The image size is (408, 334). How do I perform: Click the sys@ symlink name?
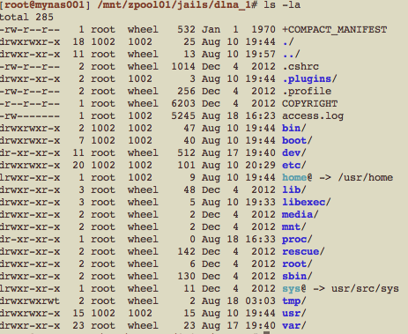click(x=294, y=289)
